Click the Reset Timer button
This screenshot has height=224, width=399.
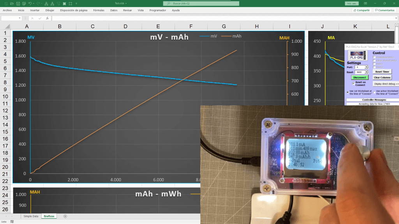(x=382, y=72)
